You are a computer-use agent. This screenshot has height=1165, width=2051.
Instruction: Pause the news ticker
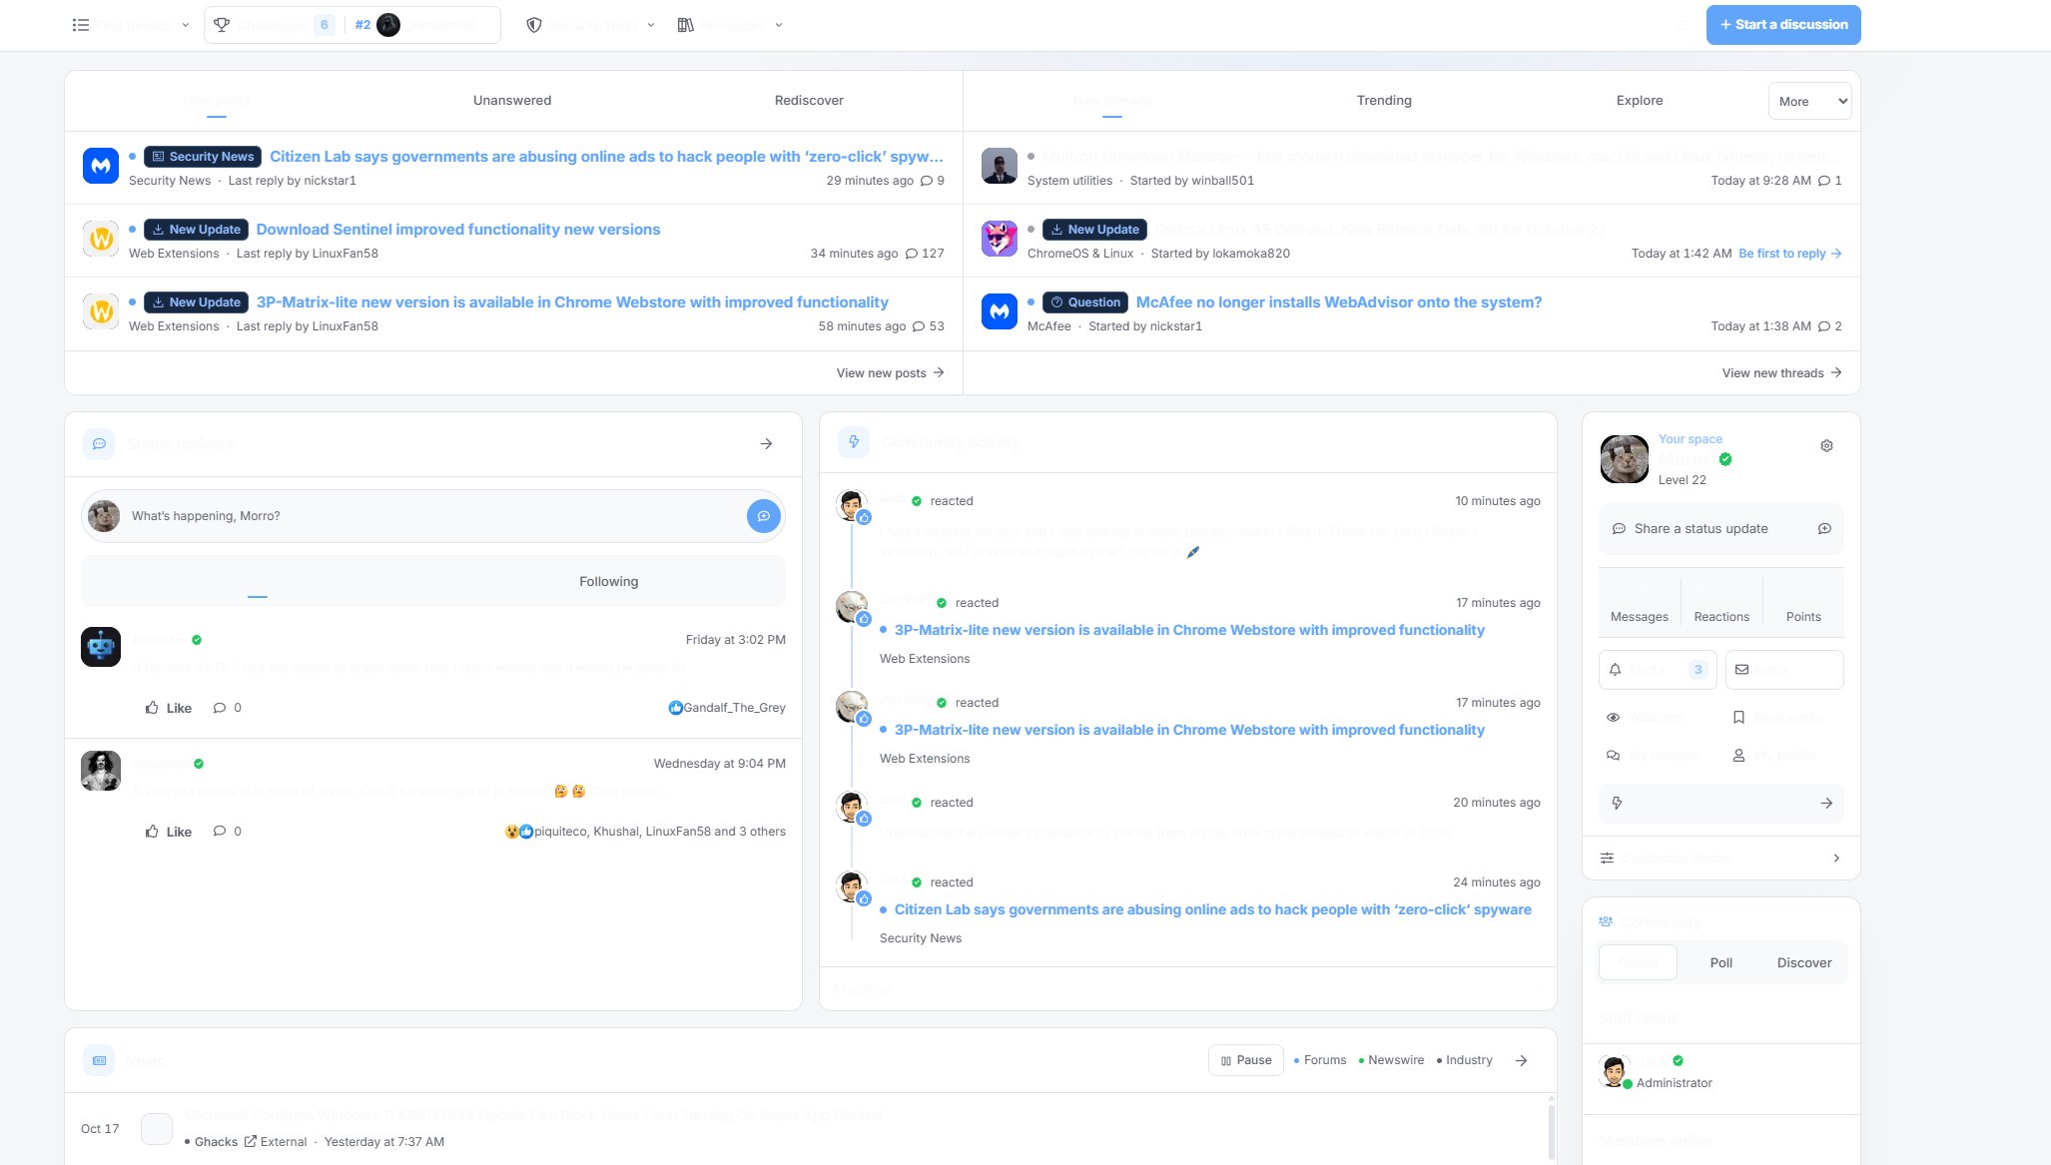tap(1246, 1060)
